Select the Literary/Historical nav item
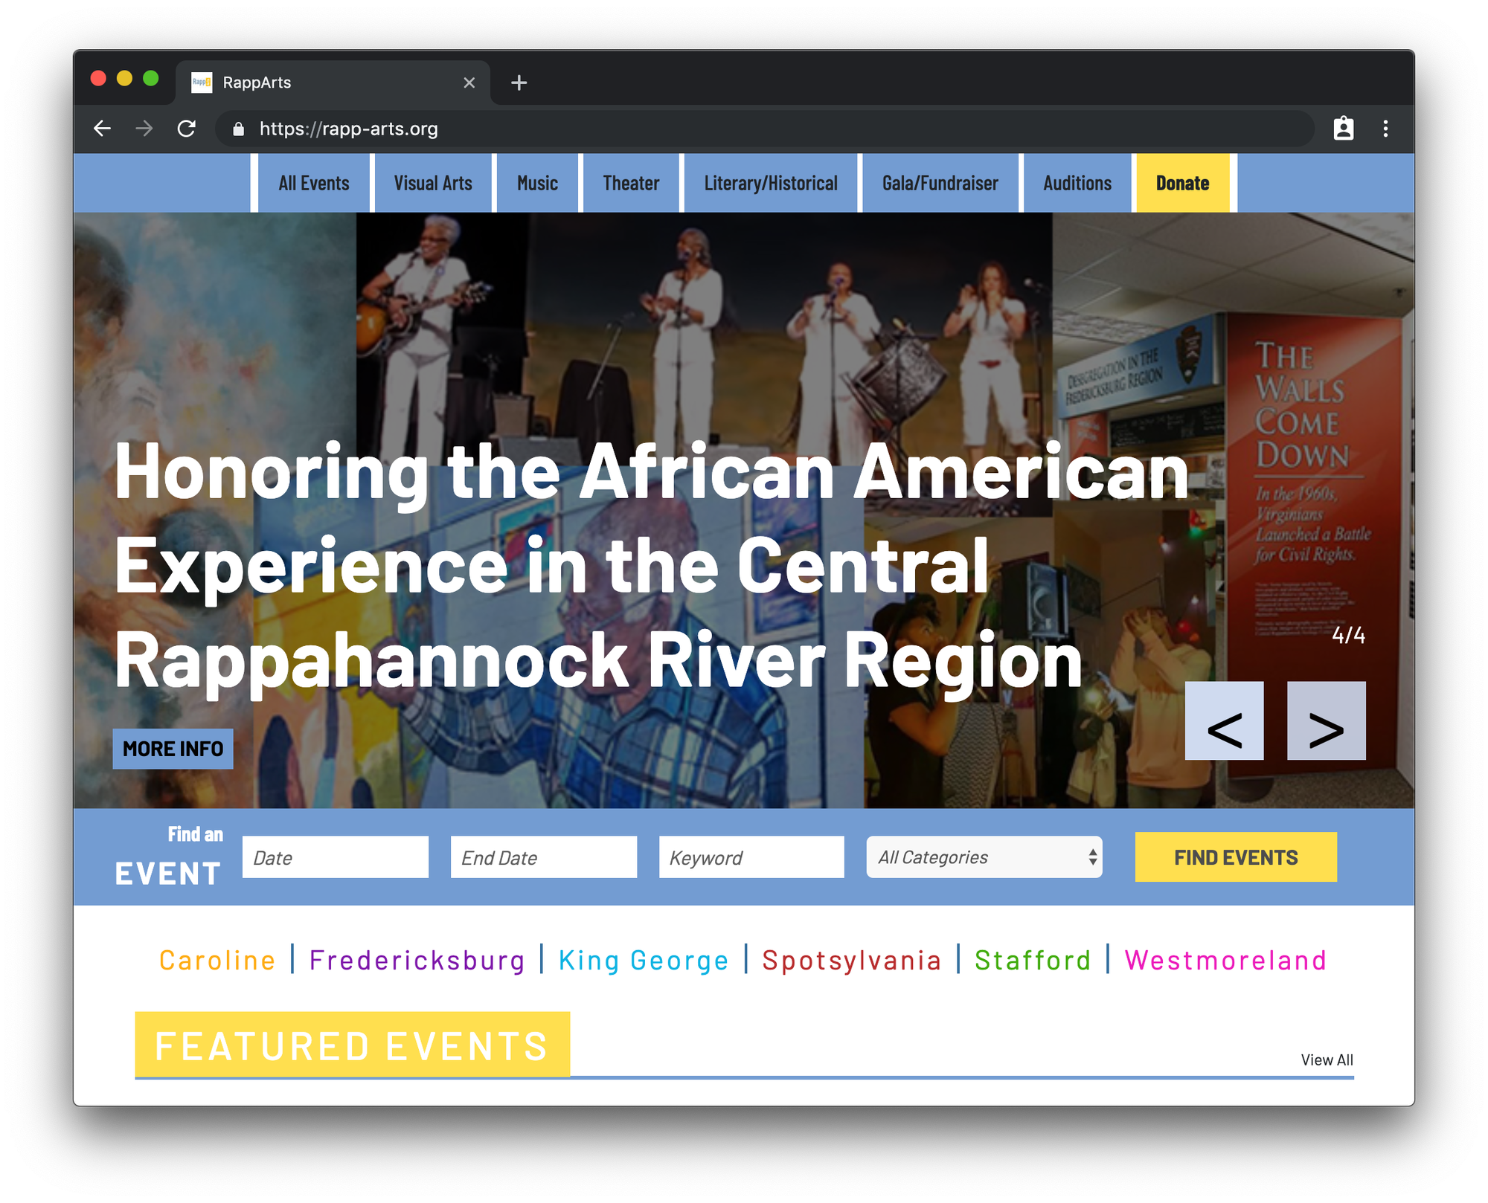1488x1203 pixels. coord(771,183)
